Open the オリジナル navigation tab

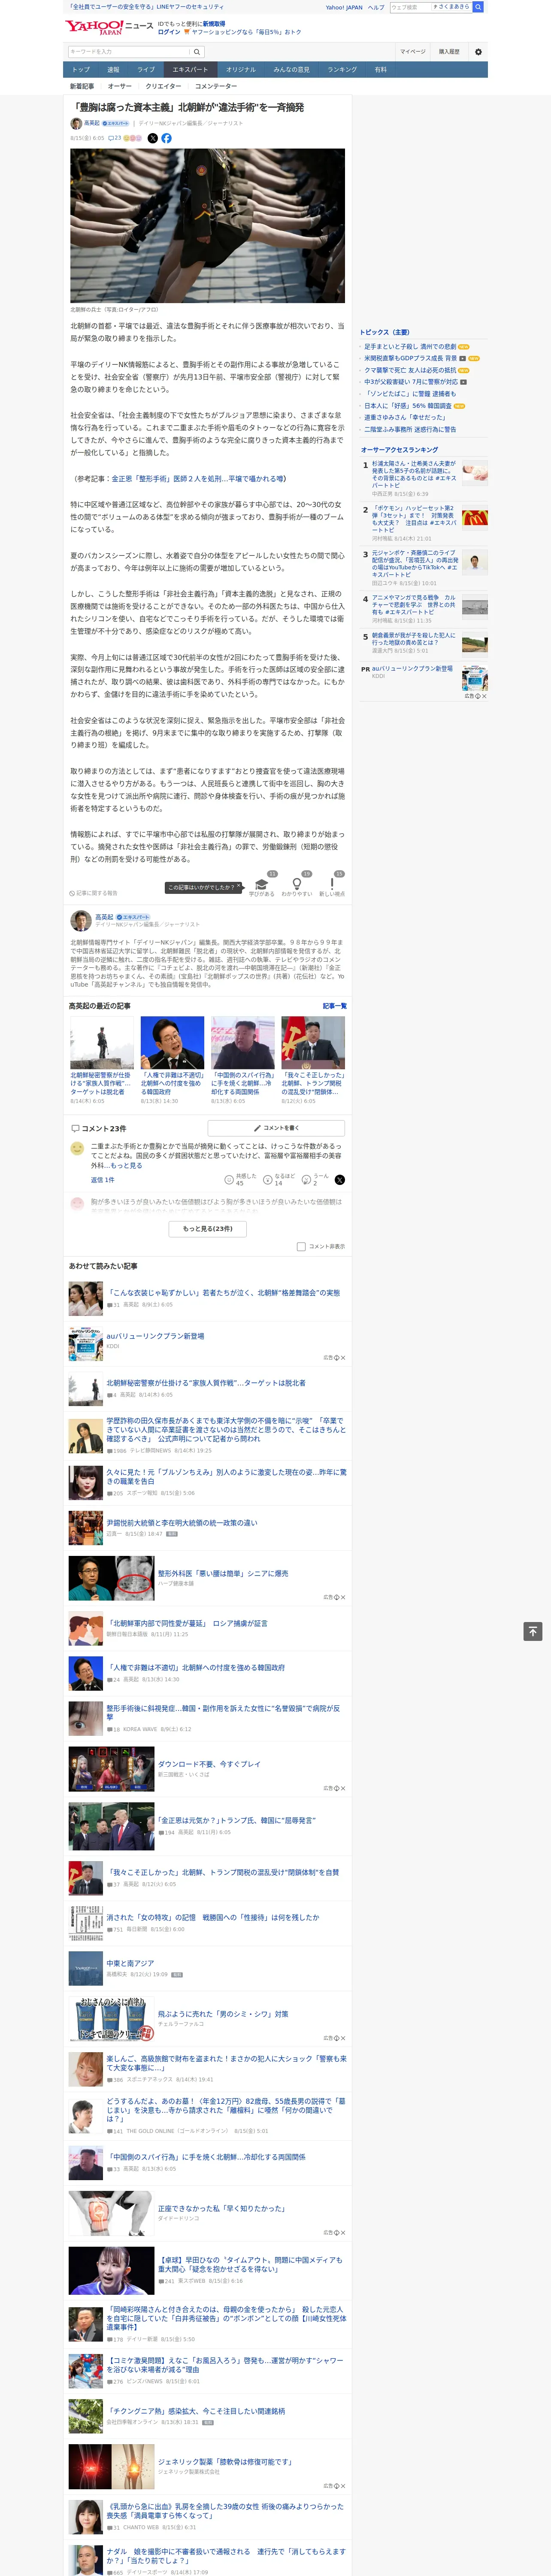pyautogui.click(x=241, y=70)
